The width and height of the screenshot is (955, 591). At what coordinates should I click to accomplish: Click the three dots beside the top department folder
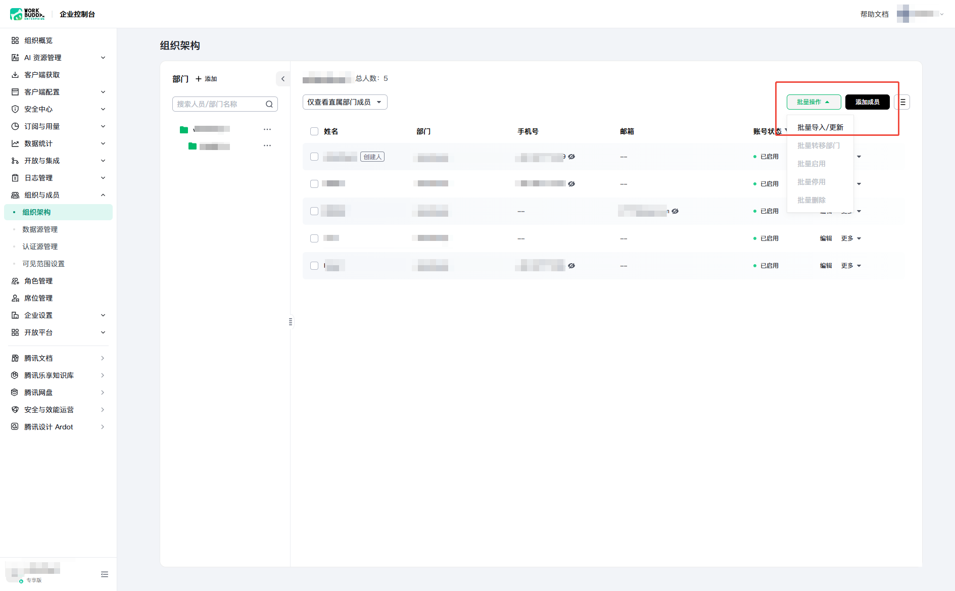pos(267,129)
